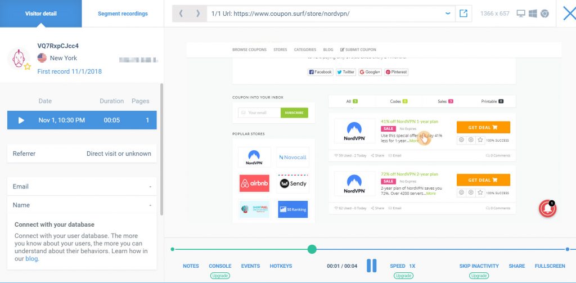Click GET DEAL for 2-year plan
The width and height of the screenshot is (576, 283).
[483, 180]
